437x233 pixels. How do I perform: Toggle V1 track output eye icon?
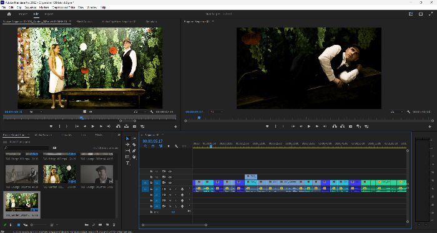[170, 183]
